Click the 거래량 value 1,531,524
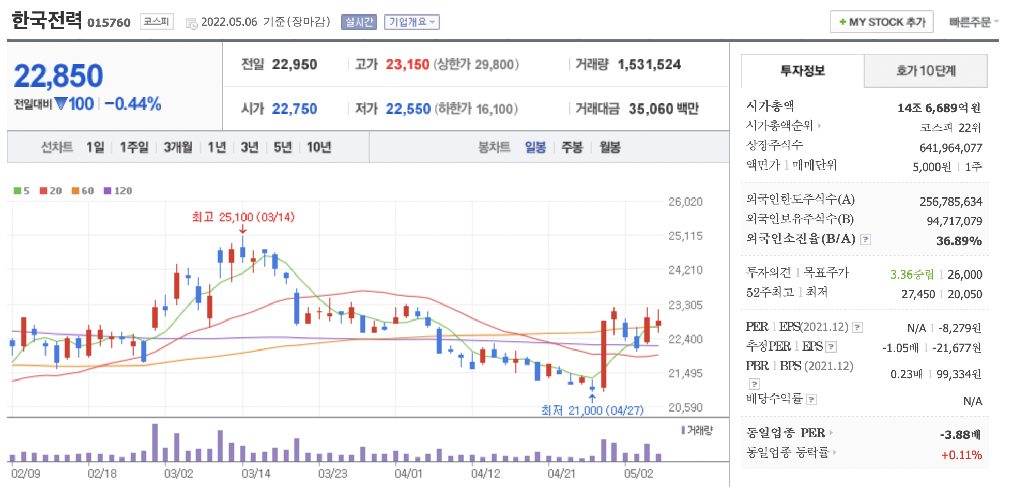Screen dimensions: 1013x487 [649, 65]
